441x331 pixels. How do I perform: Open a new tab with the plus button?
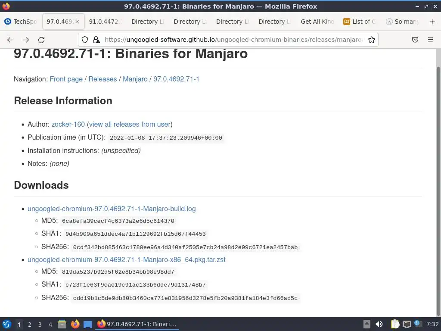tap(432, 22)
